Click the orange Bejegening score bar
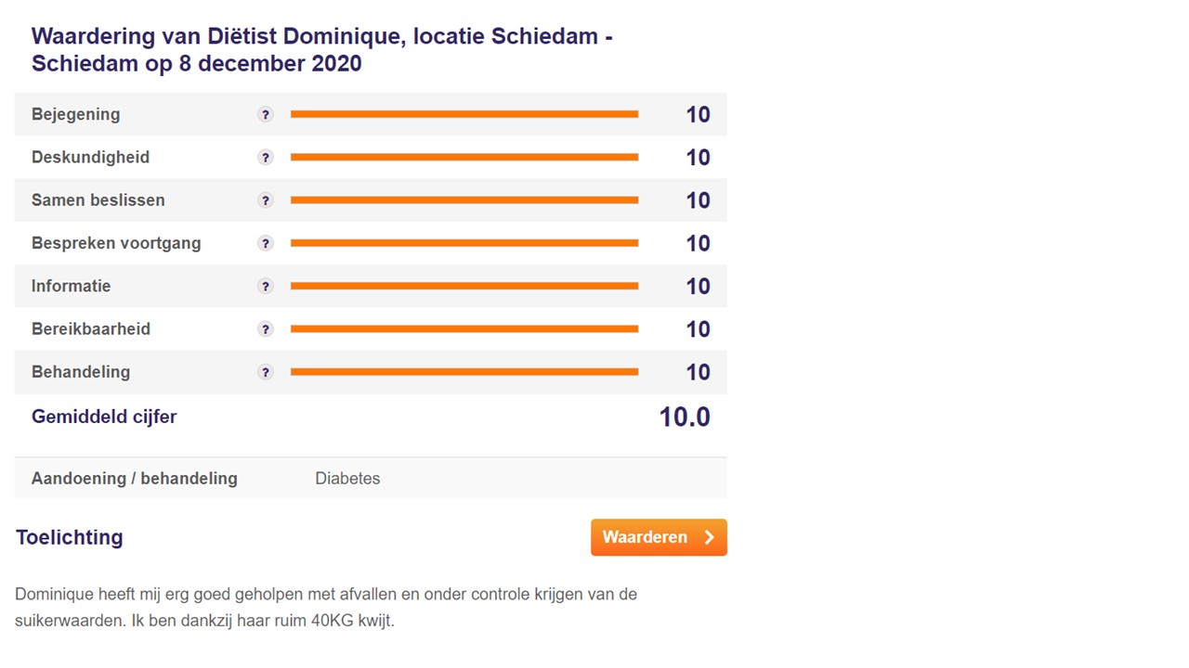 click(x=464, y=114)
